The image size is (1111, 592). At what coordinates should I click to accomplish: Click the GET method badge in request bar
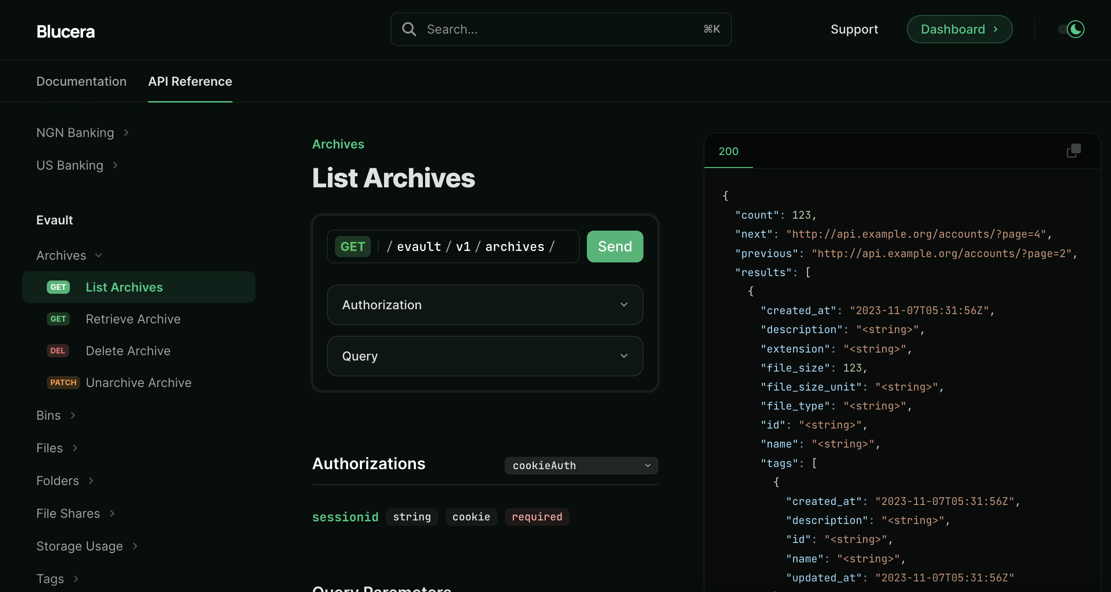point(352,247)
